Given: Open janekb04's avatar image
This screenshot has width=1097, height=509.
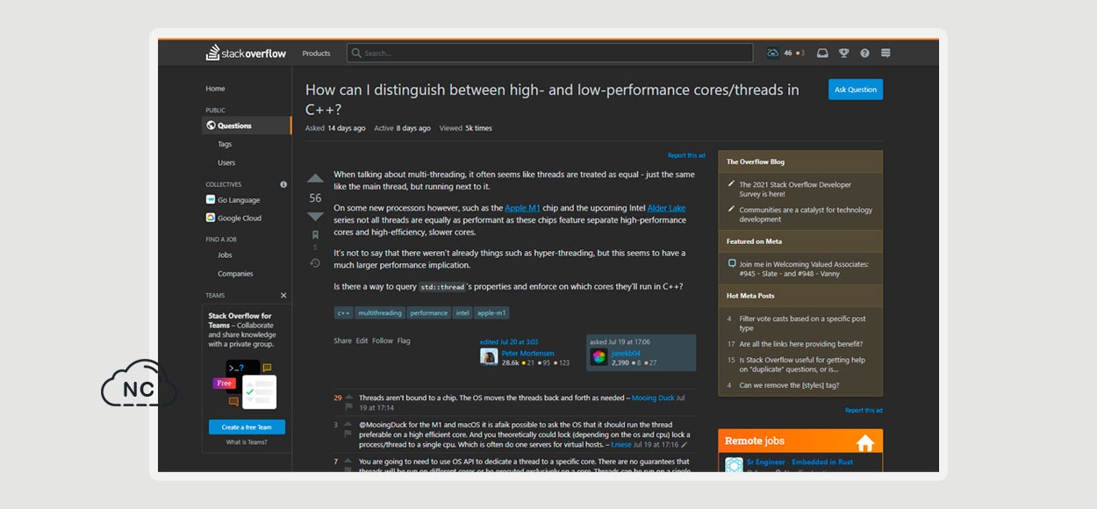Looking at the screenshot, I should 599,356.
